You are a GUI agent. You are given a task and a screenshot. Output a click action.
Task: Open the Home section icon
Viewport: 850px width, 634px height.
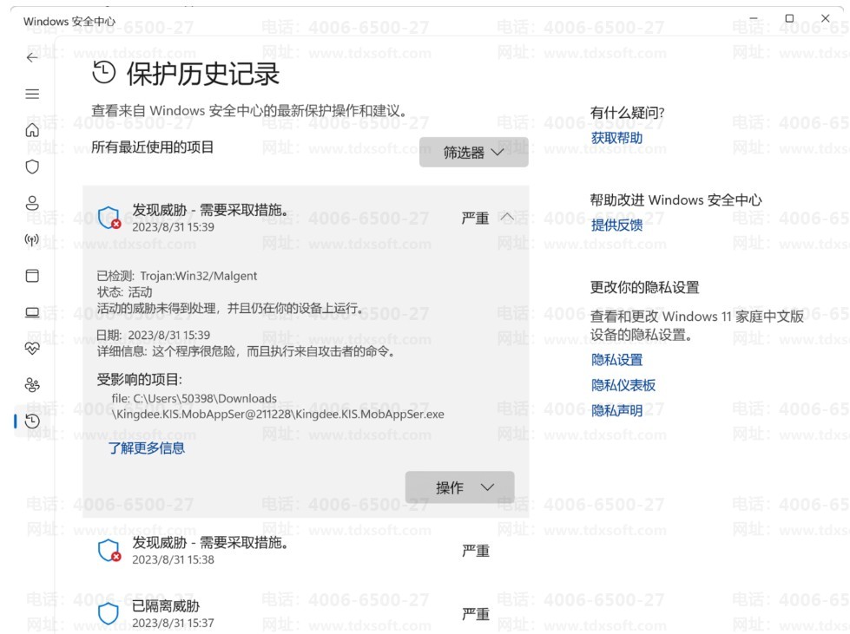point(32,130)
